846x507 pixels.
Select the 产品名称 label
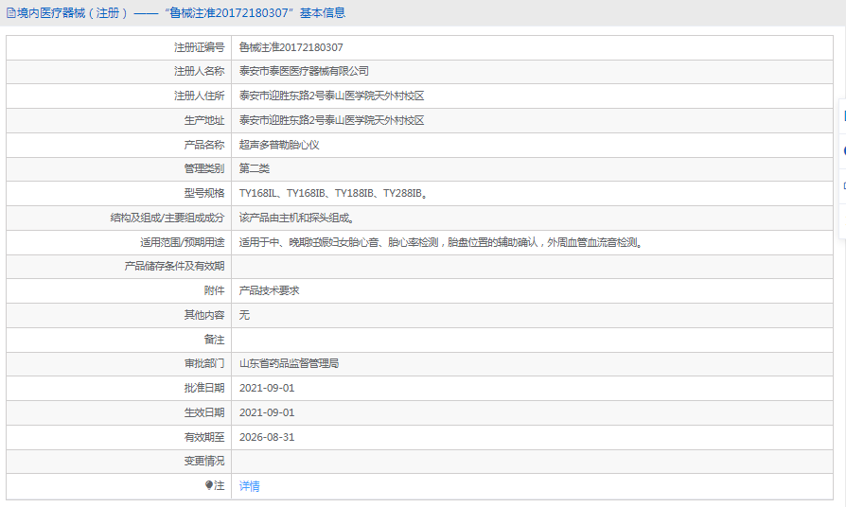204,145
